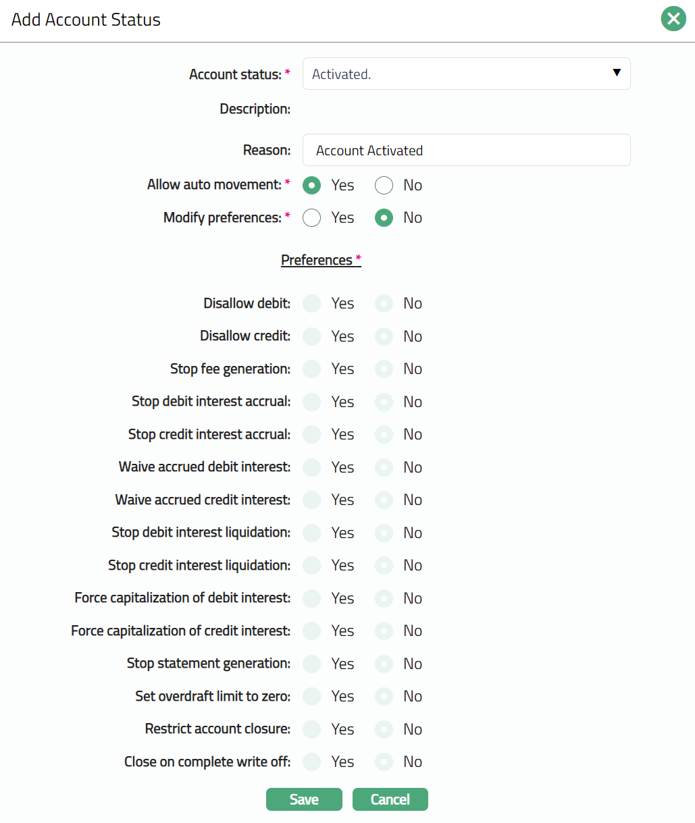Screen dimensions: 695x823
Task: Open the Account status dropdown
Action: [466, 74]
